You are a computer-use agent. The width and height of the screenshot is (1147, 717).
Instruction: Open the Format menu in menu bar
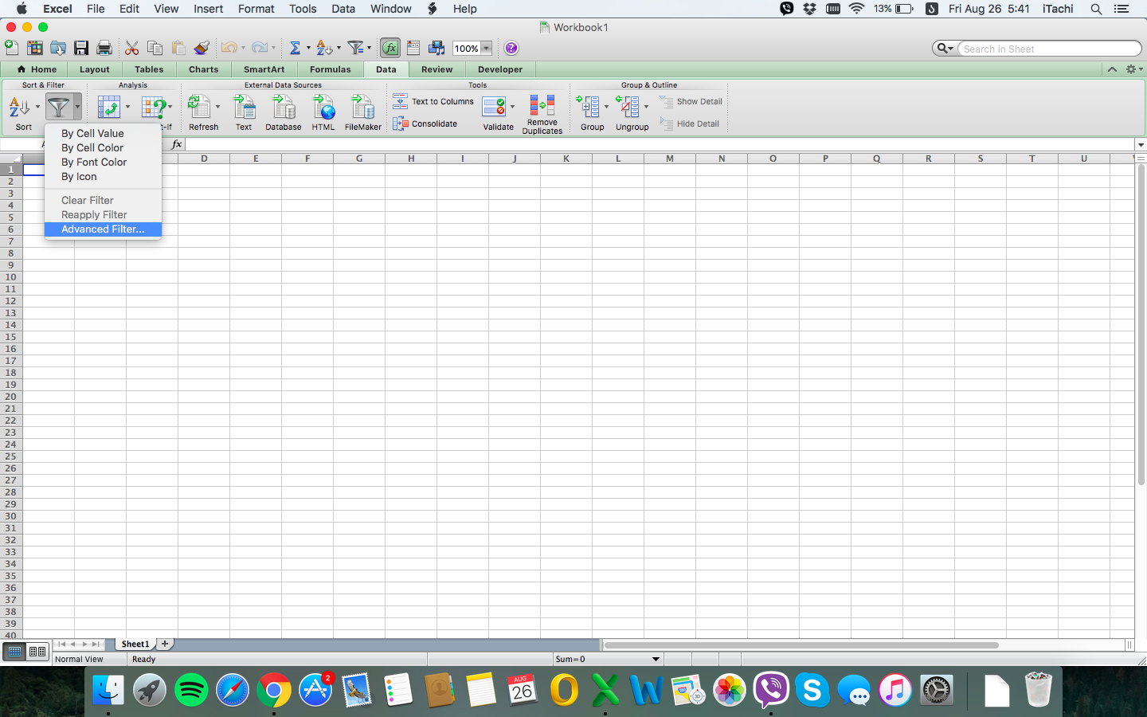256,9
